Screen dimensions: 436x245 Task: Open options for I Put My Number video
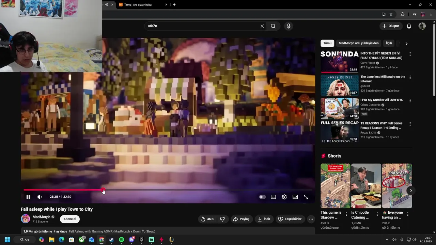point(410,101)
